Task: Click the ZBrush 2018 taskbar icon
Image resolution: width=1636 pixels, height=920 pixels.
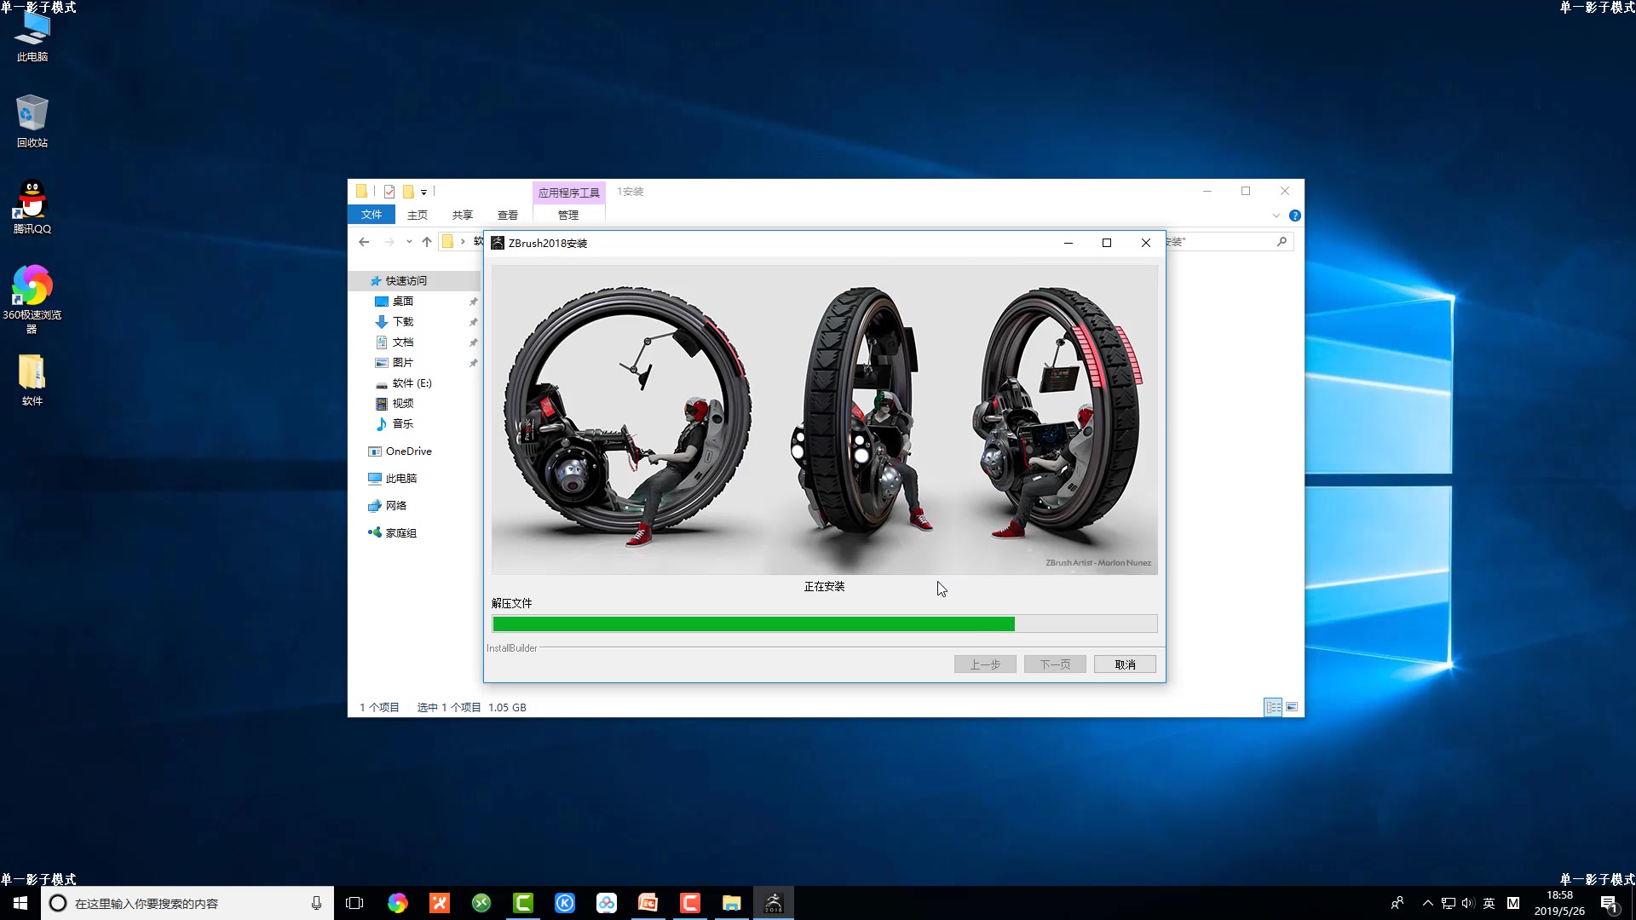Action: pos(773,903)
